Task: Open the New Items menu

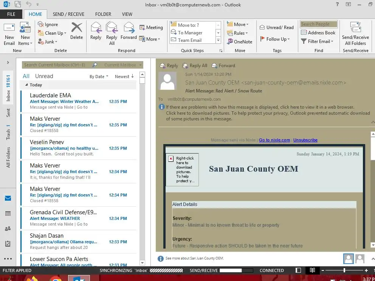Action: coord(25,34)
